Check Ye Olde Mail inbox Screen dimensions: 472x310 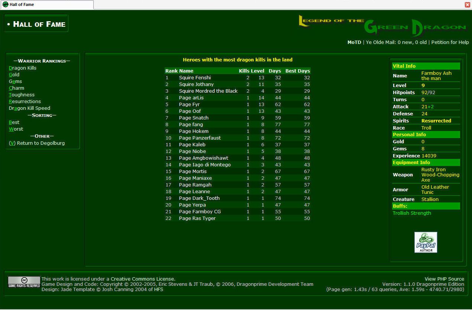click(396, 42)
